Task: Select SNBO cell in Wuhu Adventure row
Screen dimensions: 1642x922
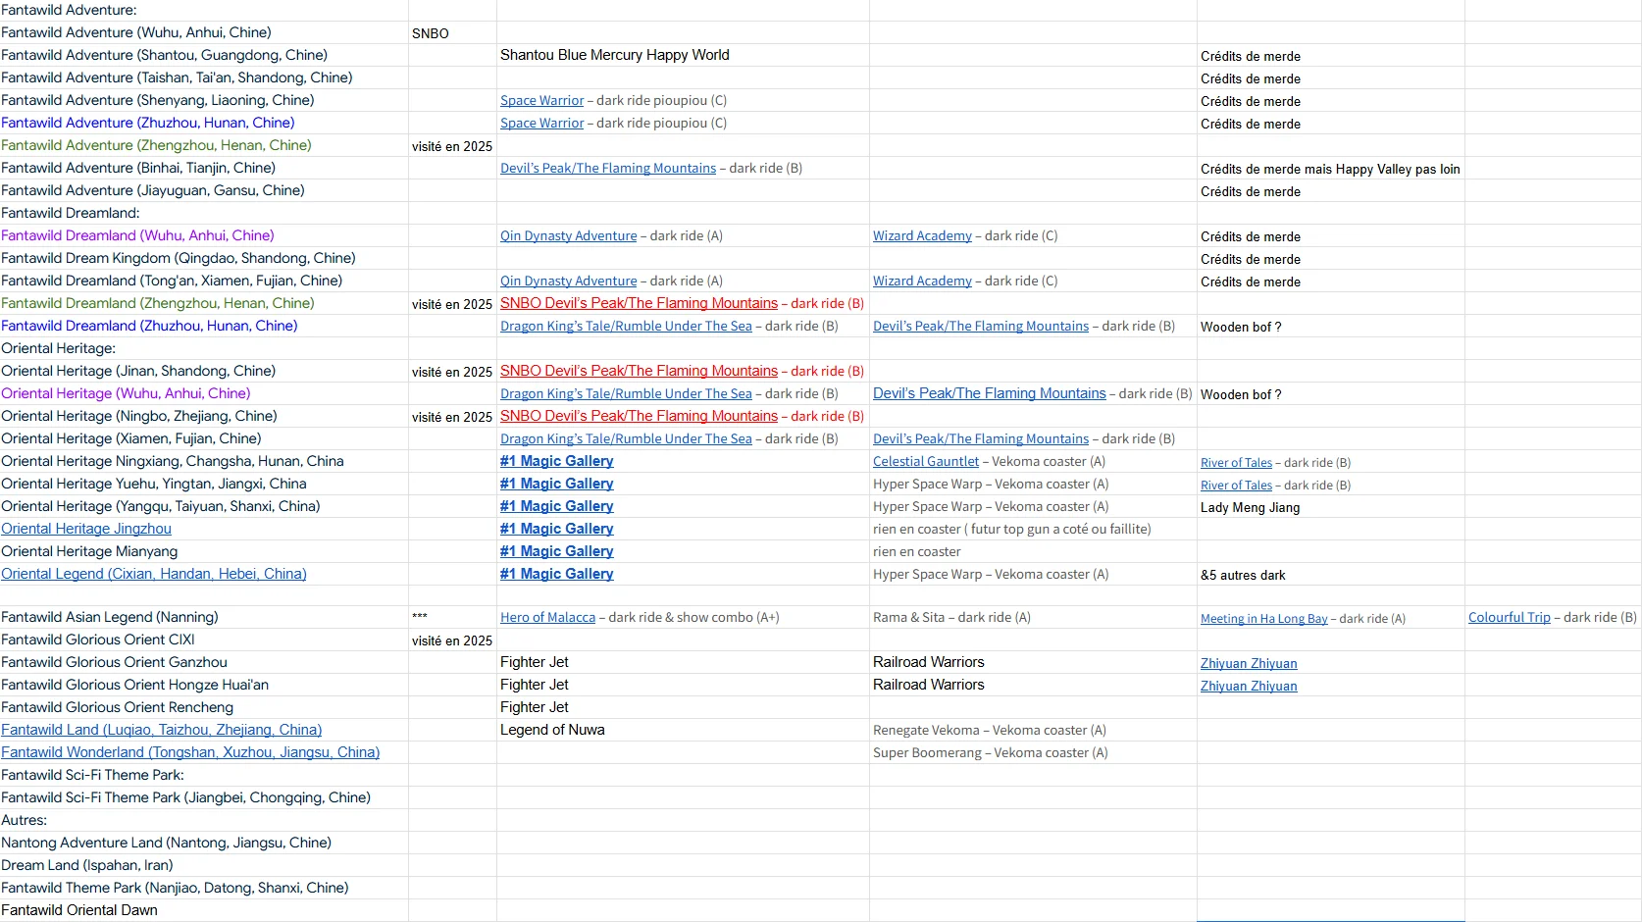Action: (x=452, y=32)
